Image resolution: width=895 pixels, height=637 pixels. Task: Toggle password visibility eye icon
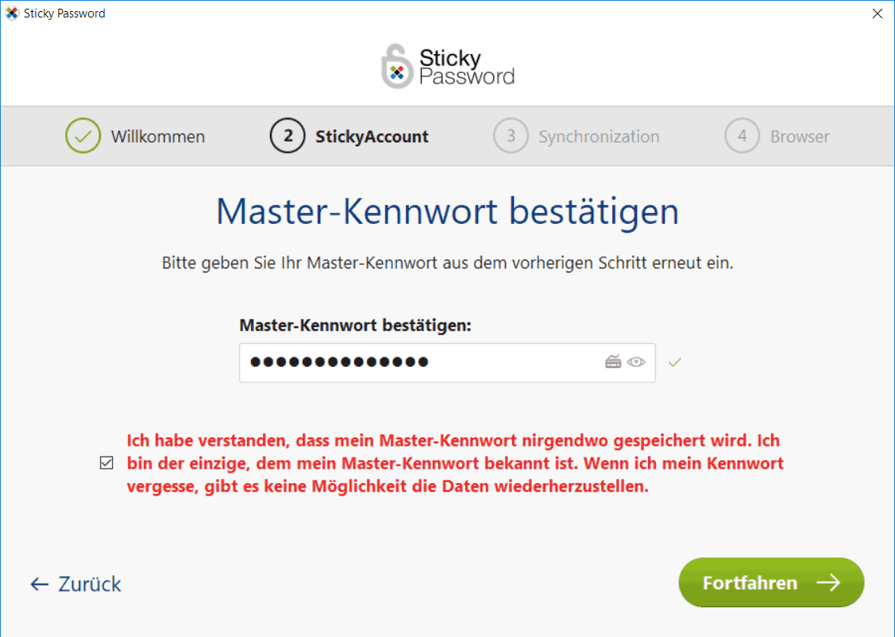pos(636,362)
